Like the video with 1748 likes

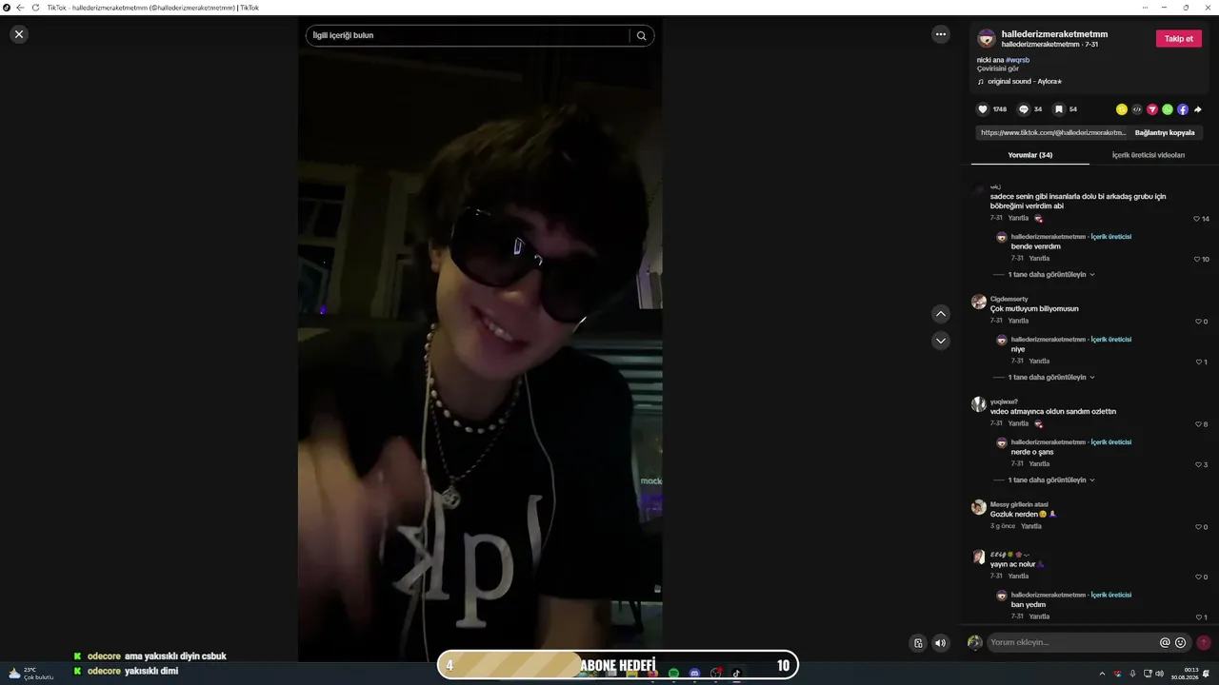click(x=983, y=109)
